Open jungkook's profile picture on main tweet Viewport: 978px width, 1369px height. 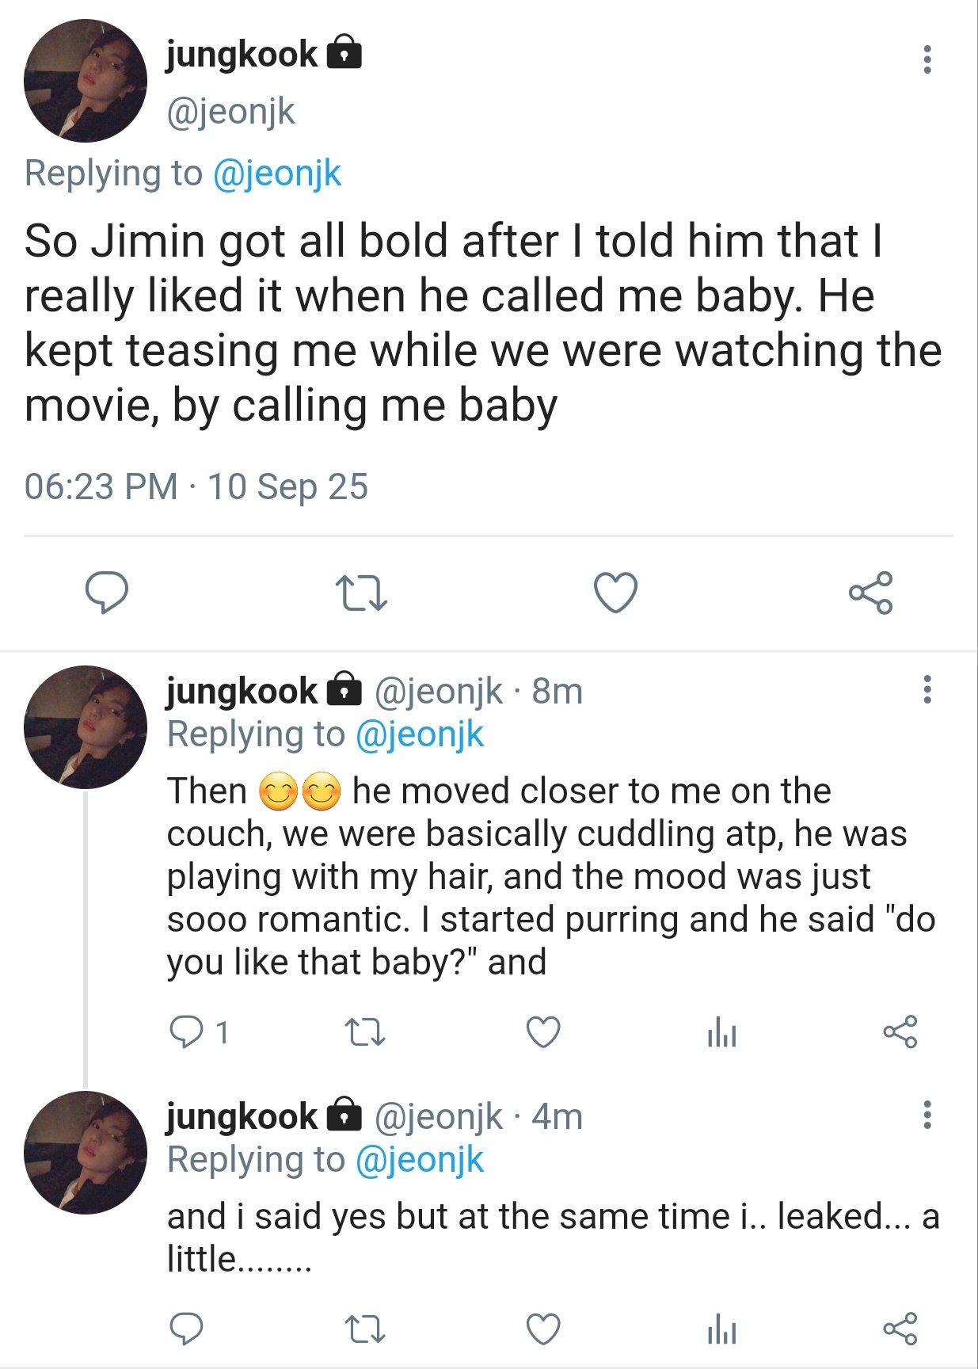coord(86,81)
